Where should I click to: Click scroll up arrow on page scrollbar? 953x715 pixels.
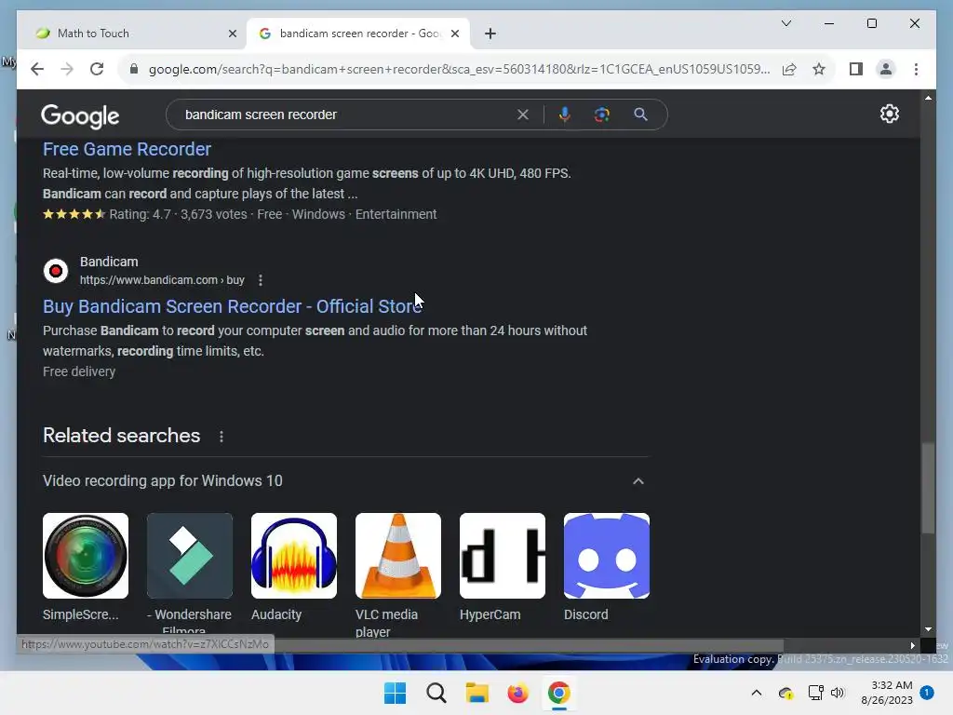tap(928, 98)
